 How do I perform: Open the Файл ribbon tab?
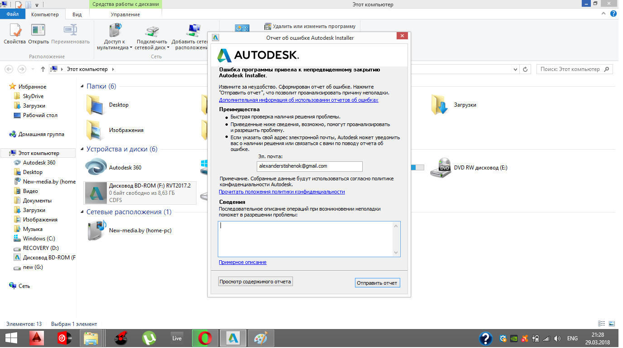12,14
